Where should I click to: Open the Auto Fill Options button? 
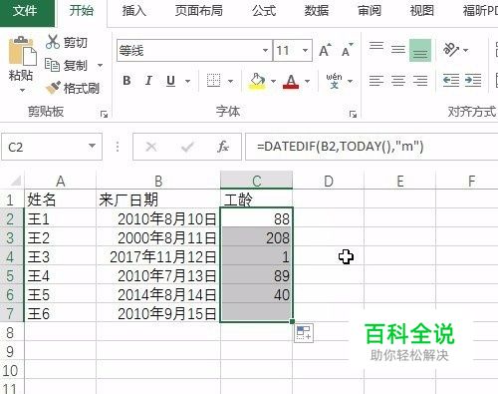click(304, 333)
